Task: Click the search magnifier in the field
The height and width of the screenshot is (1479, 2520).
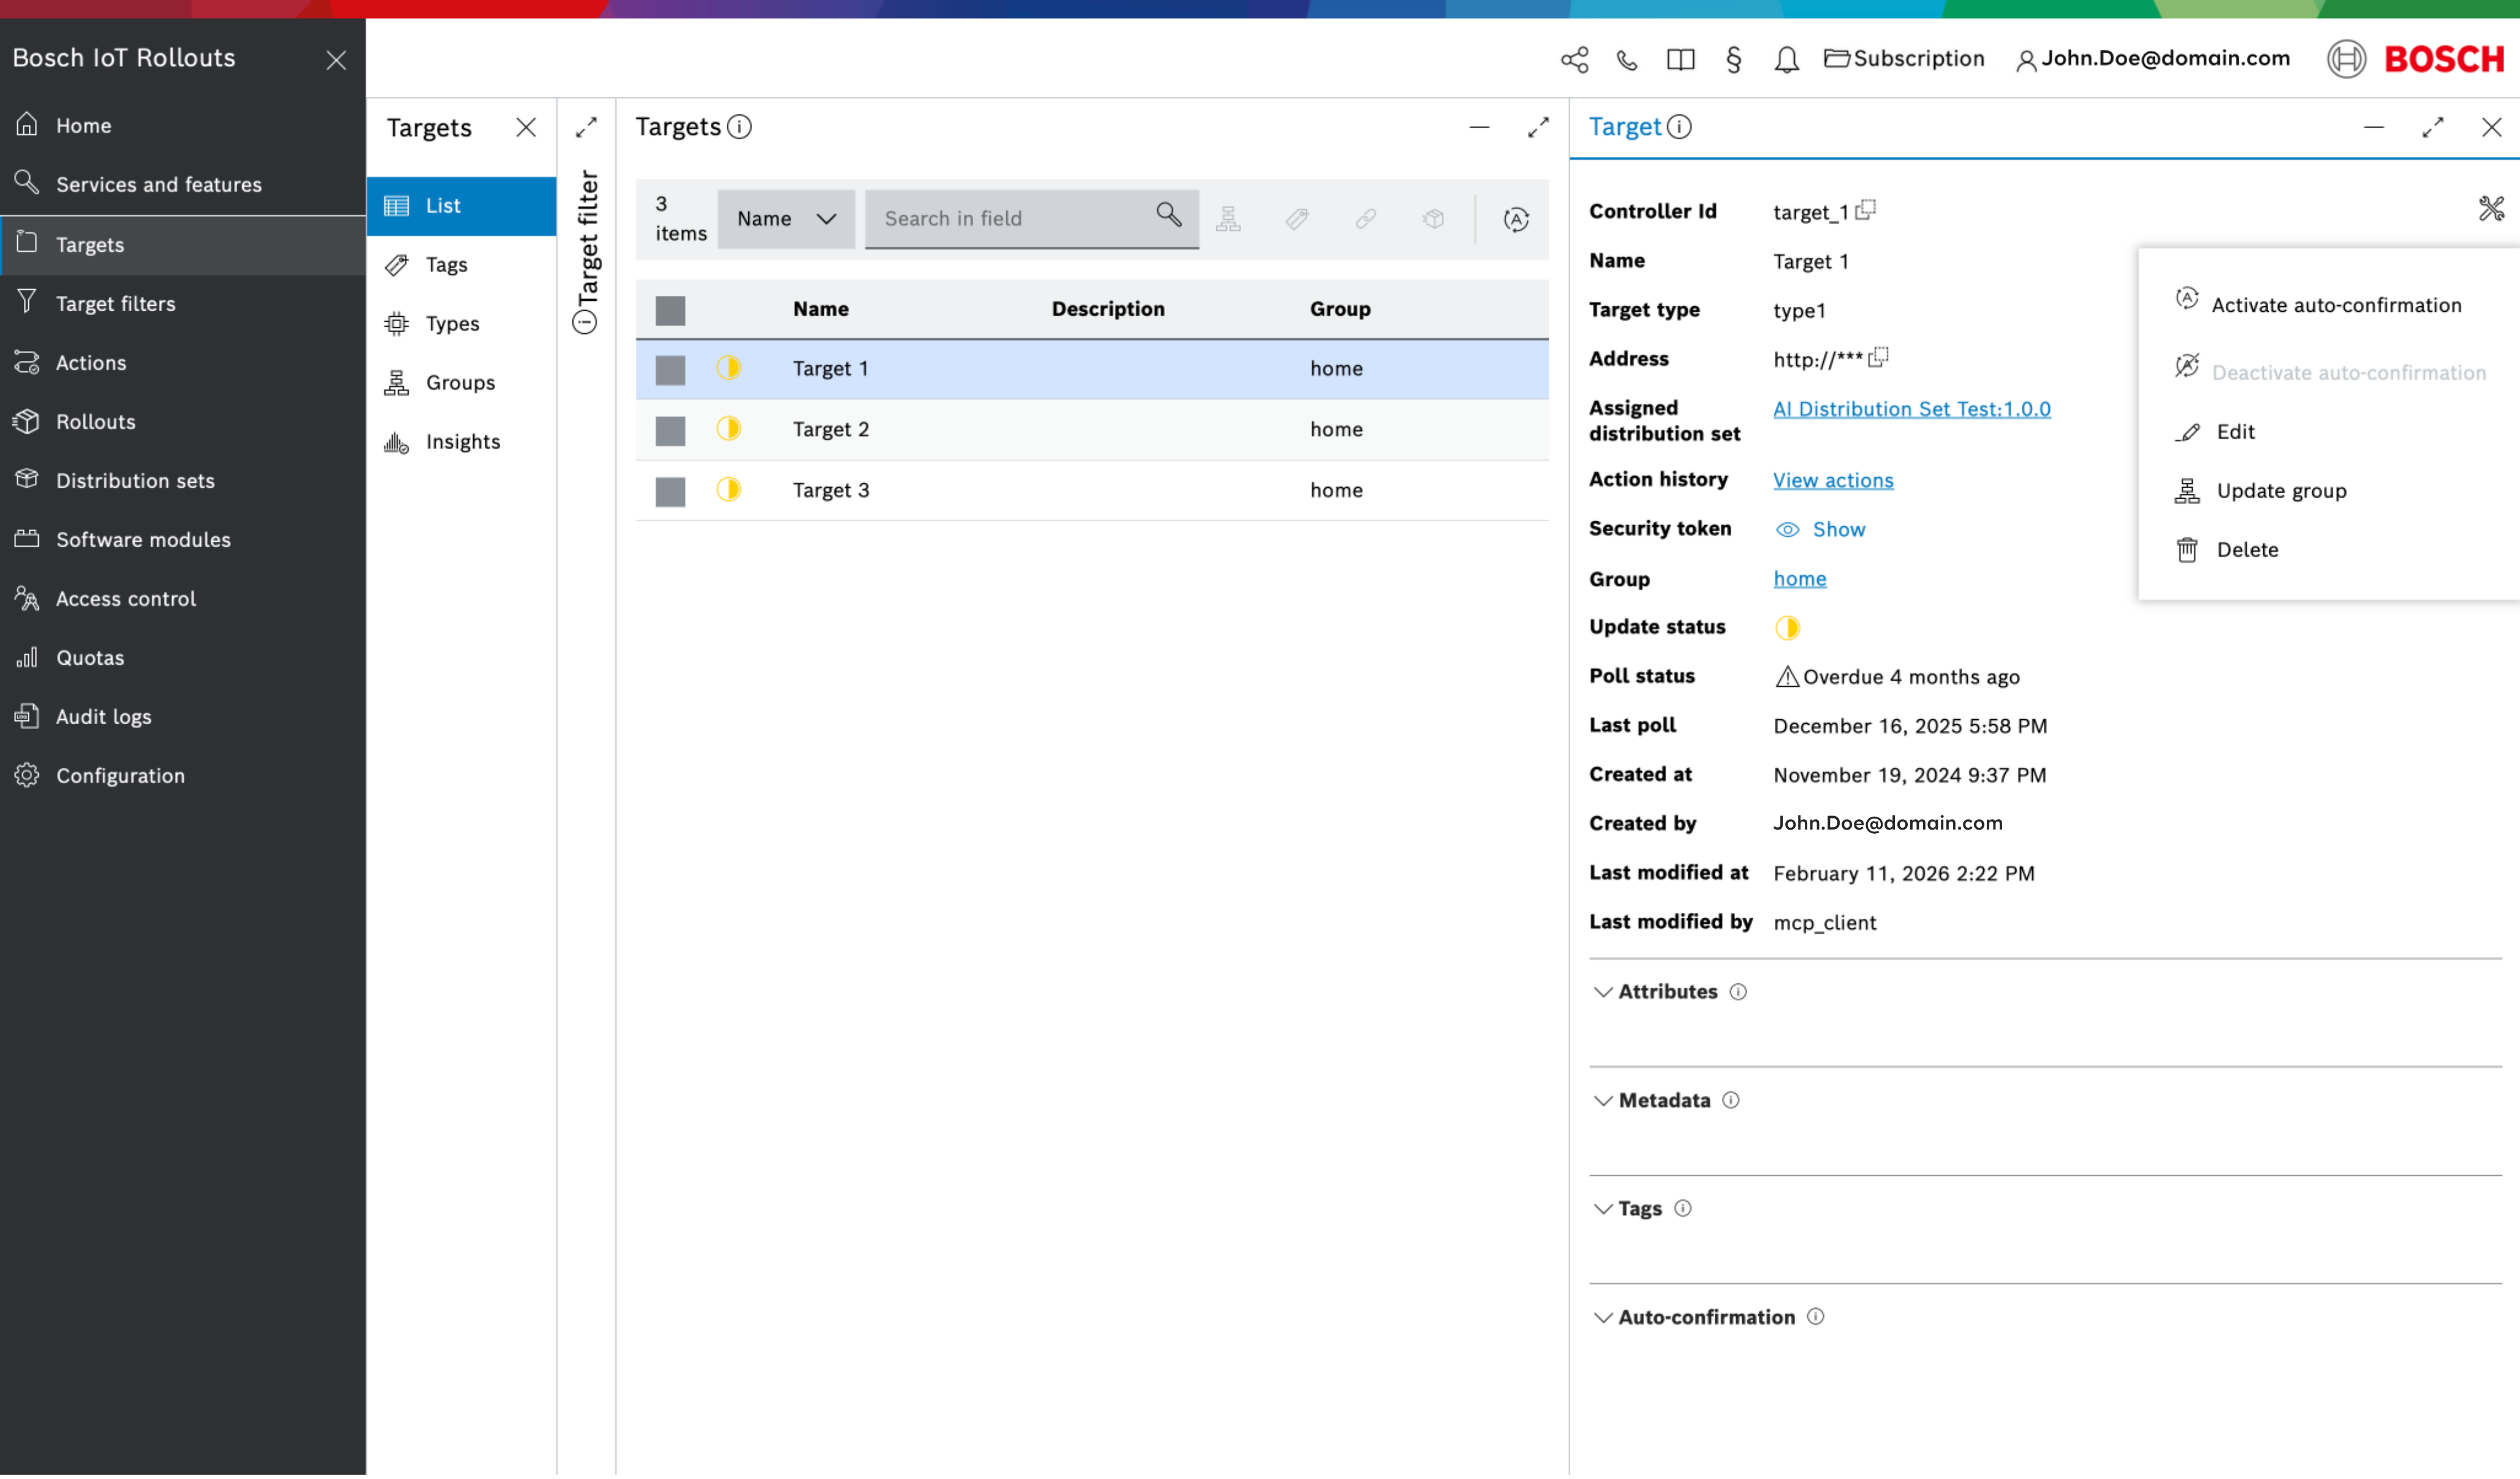Action: click(1169, 215)
